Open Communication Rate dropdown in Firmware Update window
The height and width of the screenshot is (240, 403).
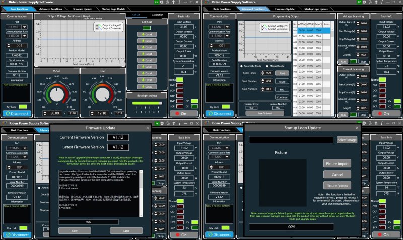coord(25,157)
